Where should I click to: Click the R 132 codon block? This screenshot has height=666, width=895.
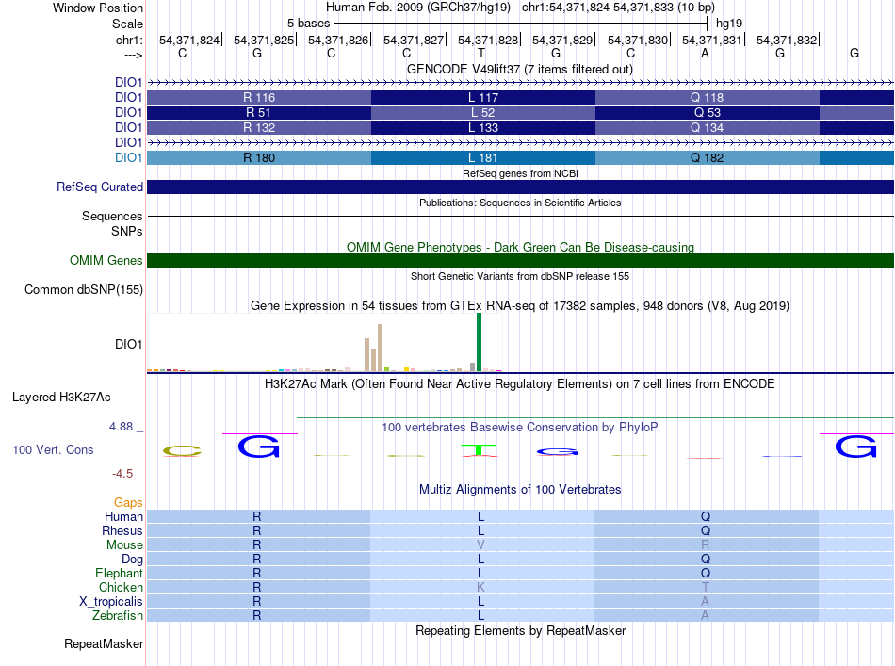coord(259,127)
